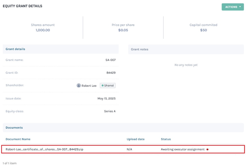Screen dimensions: 246x168
Task: Select the Grant details section header
Action: pos(61,49)
